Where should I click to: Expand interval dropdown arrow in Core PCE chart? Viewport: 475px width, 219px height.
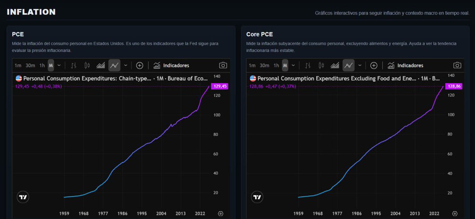(x=293, y=65)
